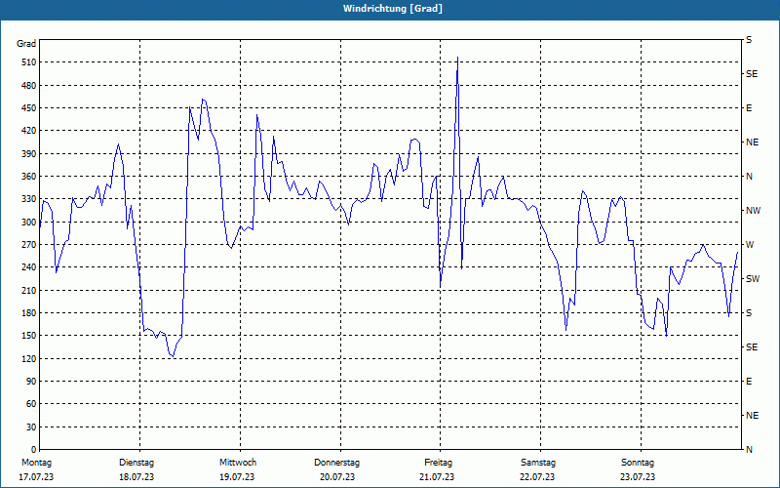780x488 pixels.
Task: Select the '300' degree axis label
Action: (x=30, y=222)
